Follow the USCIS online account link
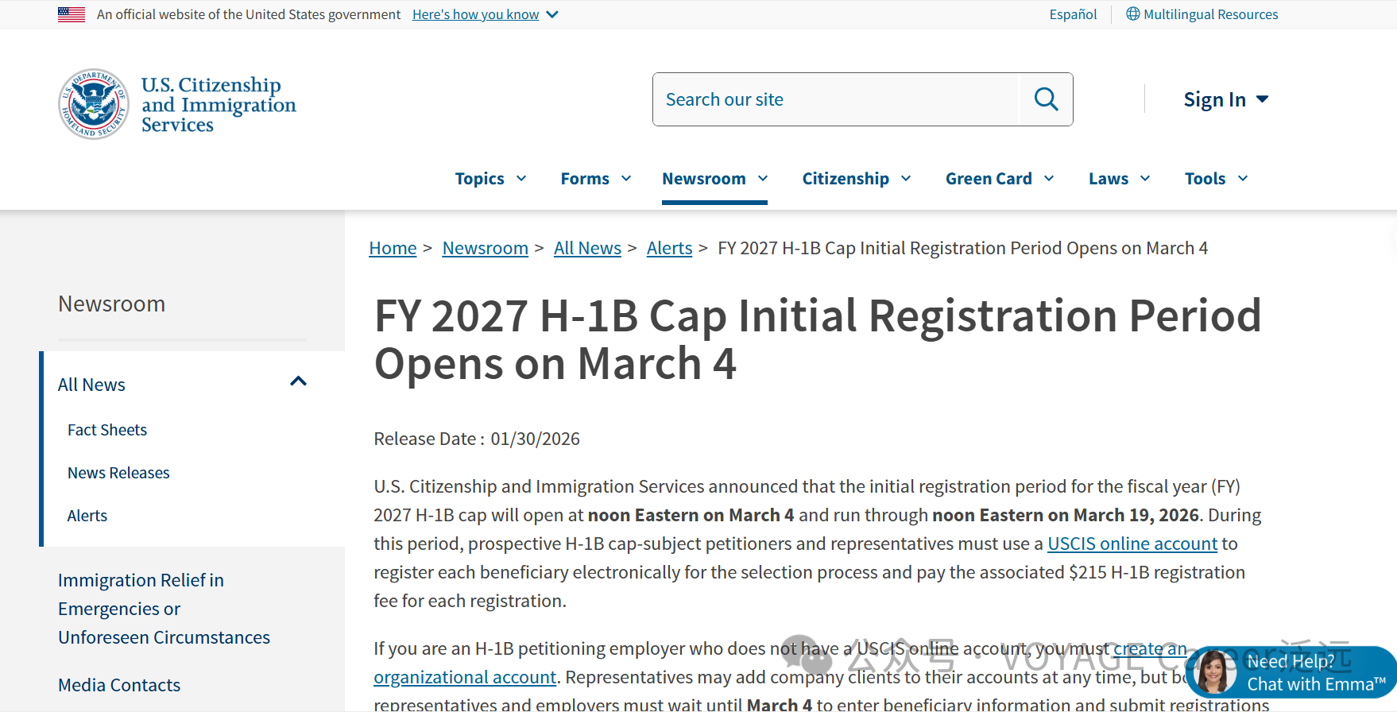Image resolution: width=1397 pixels, height=712 pixels. [1132, 544]
